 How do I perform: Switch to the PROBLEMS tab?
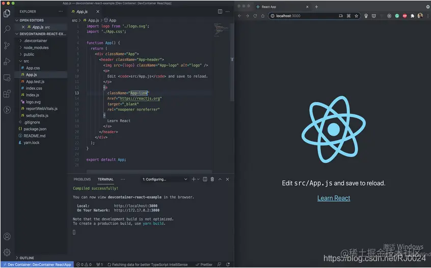click(x=82, y=179)
